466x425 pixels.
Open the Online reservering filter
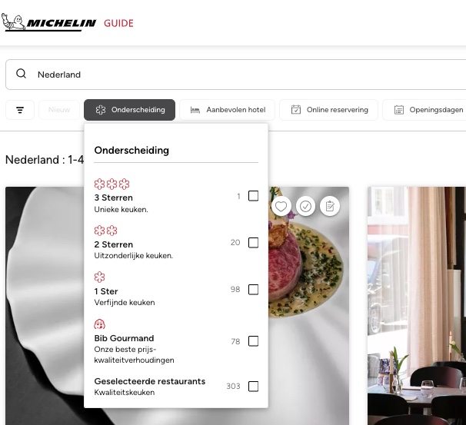pos(328,110)
